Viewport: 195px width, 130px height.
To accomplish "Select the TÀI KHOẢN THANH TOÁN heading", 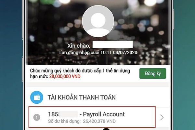I will click(x=82, y=97).
